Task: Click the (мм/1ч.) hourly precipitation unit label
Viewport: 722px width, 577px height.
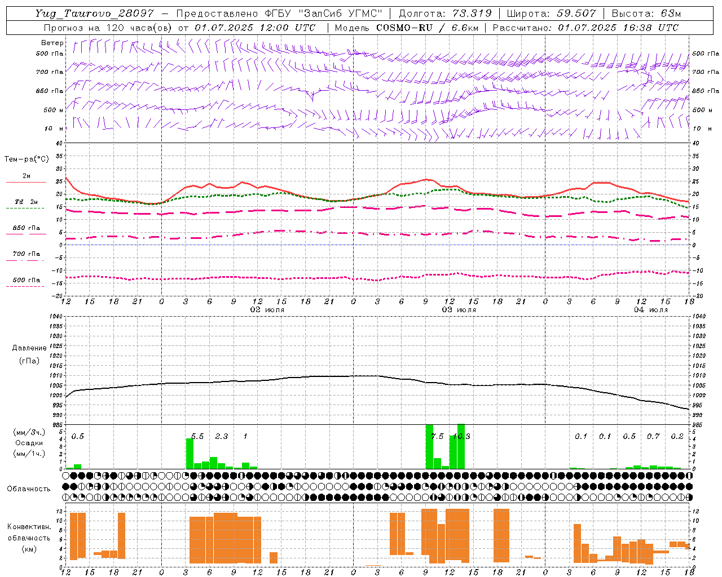Action: click(x=29, y=454)
